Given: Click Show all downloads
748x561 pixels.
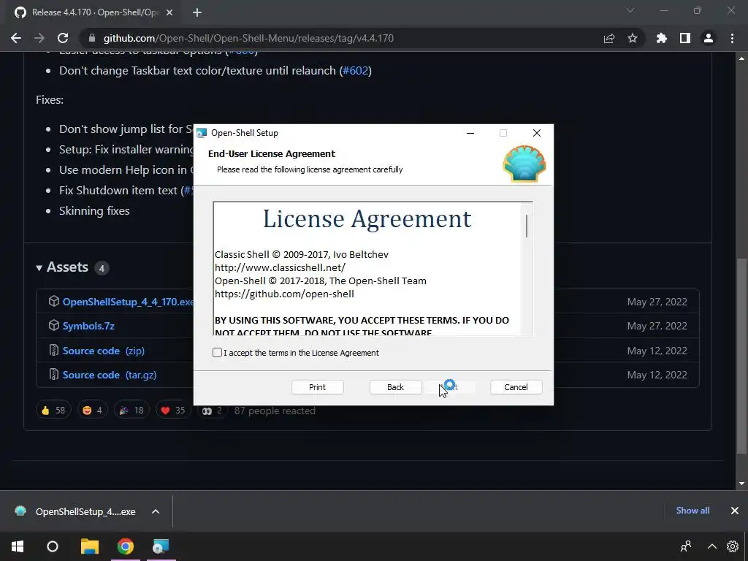Looking at the screenshot, I should 692,511.
